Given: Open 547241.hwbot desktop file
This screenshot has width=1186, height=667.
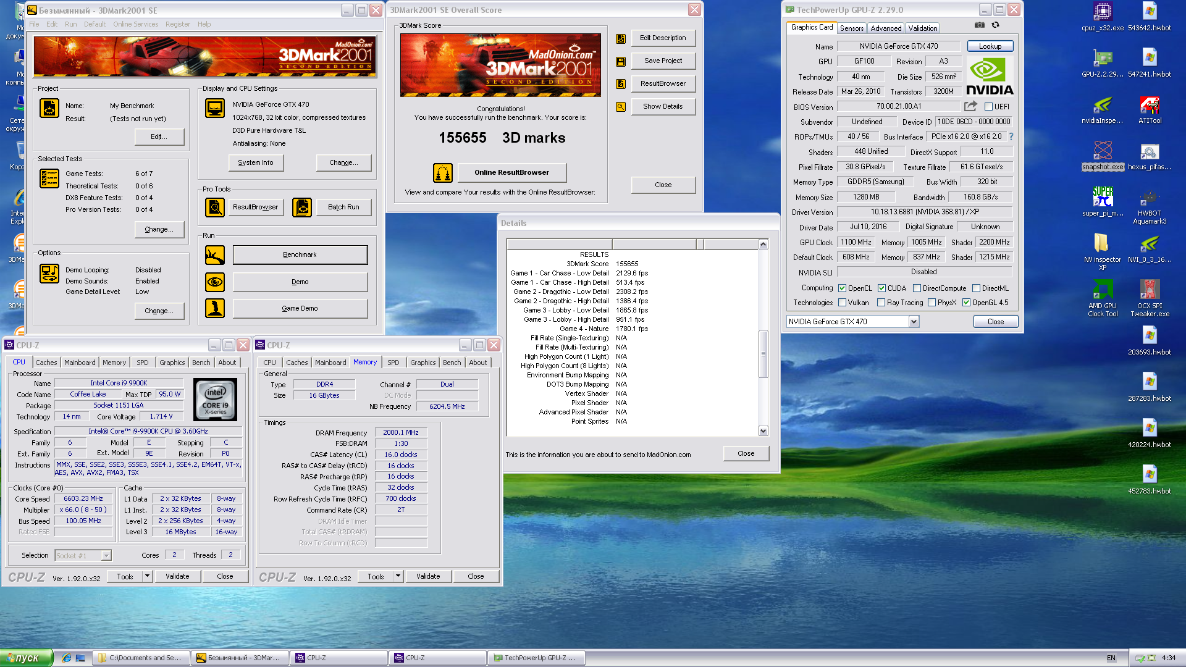Looking at the screenshot, I should coord(1150,63).
